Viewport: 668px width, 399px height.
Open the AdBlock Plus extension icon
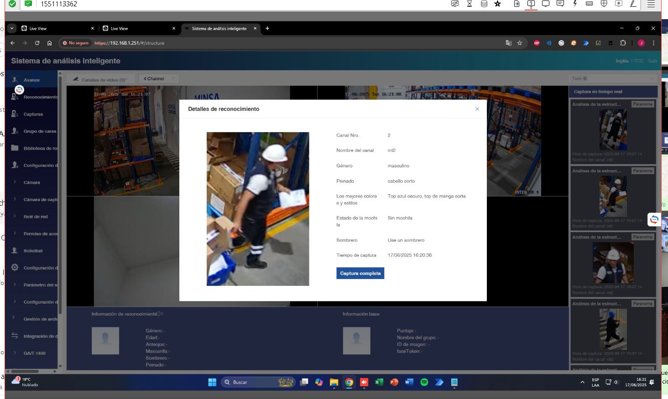pyautogui.click(x=537, y=43)
